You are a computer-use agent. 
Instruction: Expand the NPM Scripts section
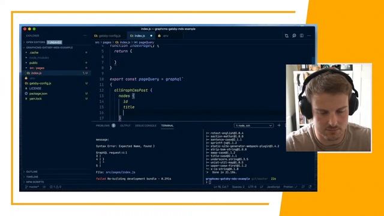click(35, 182)
